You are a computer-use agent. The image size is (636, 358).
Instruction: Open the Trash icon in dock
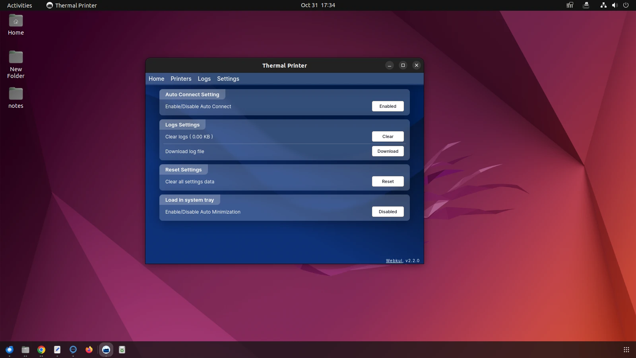[122, 350]
